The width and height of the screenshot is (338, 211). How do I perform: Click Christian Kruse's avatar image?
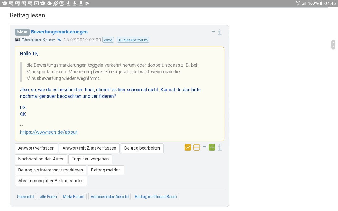(17, 40)
